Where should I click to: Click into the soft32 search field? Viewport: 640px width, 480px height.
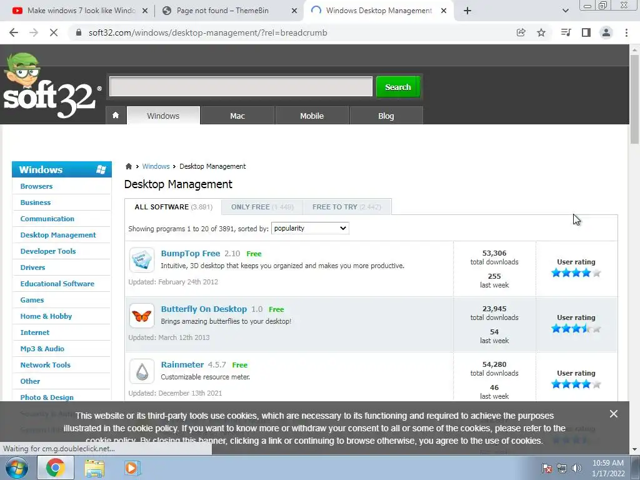[241, 86]
